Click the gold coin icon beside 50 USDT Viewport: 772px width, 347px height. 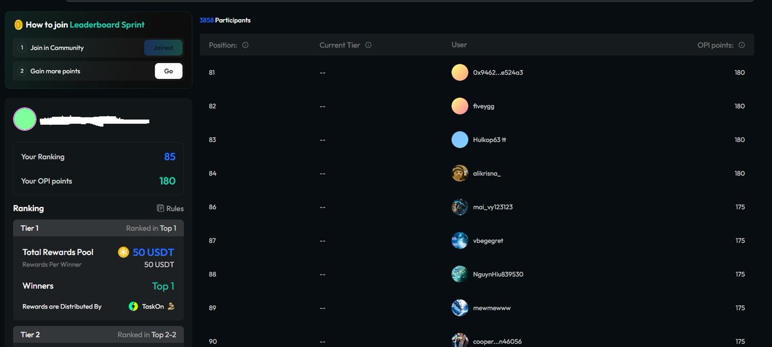124,252
